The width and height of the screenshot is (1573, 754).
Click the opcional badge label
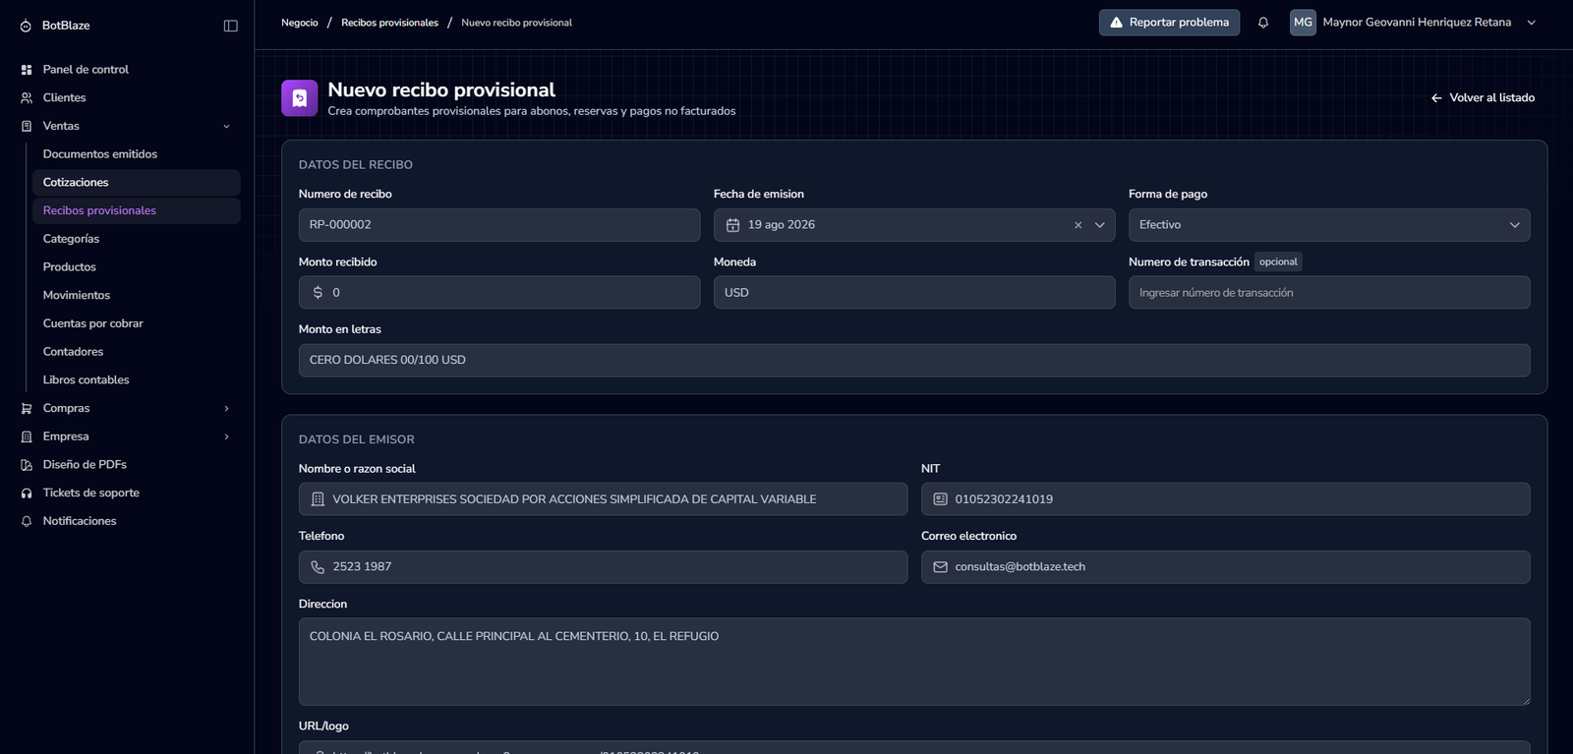click(1278, 262)
